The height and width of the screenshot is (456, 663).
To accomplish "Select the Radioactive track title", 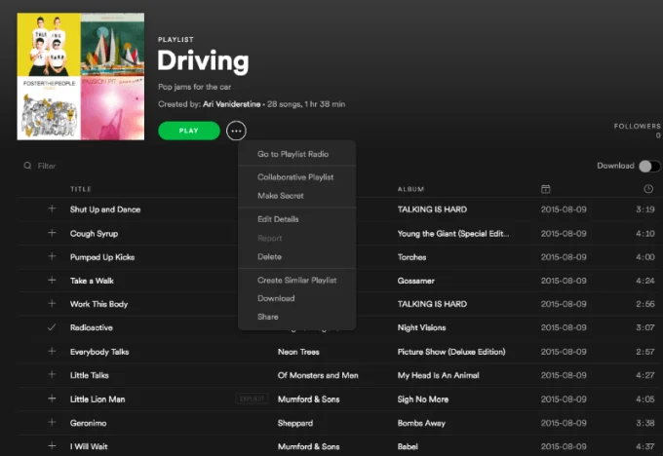I will pos(92,327).
